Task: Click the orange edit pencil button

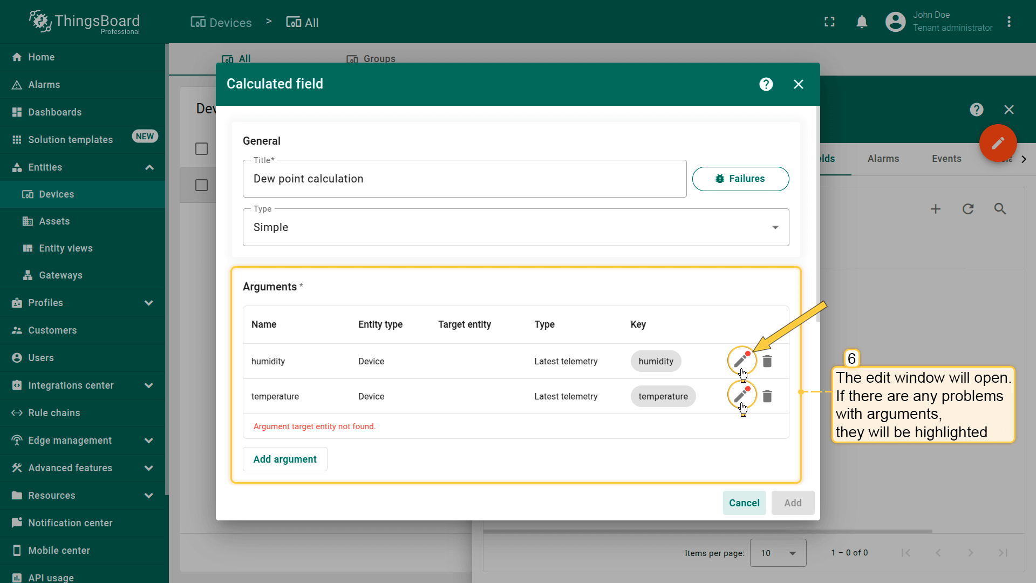Action: point(998,143)
